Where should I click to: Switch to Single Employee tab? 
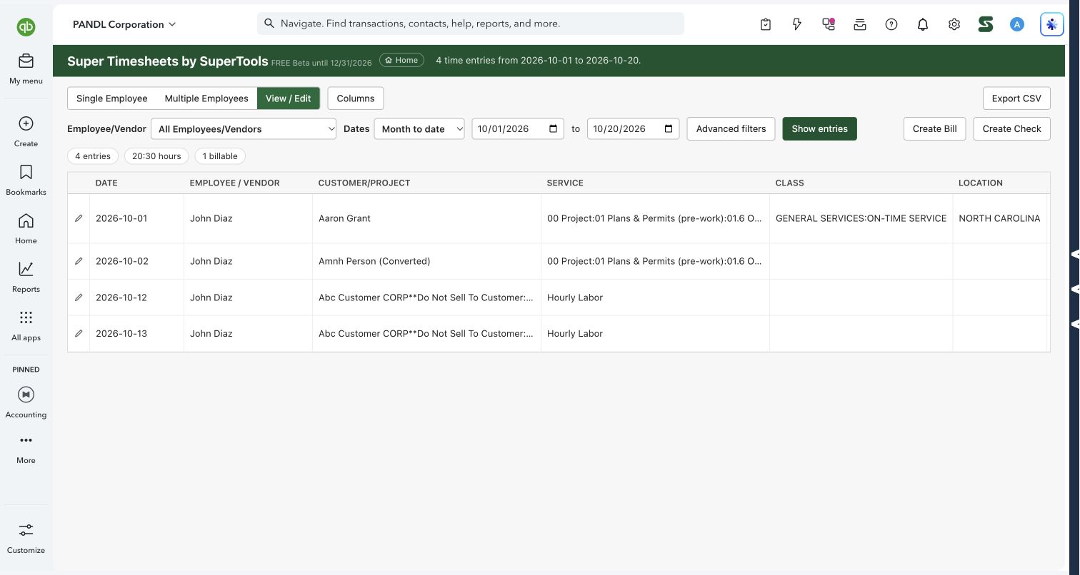112,98
